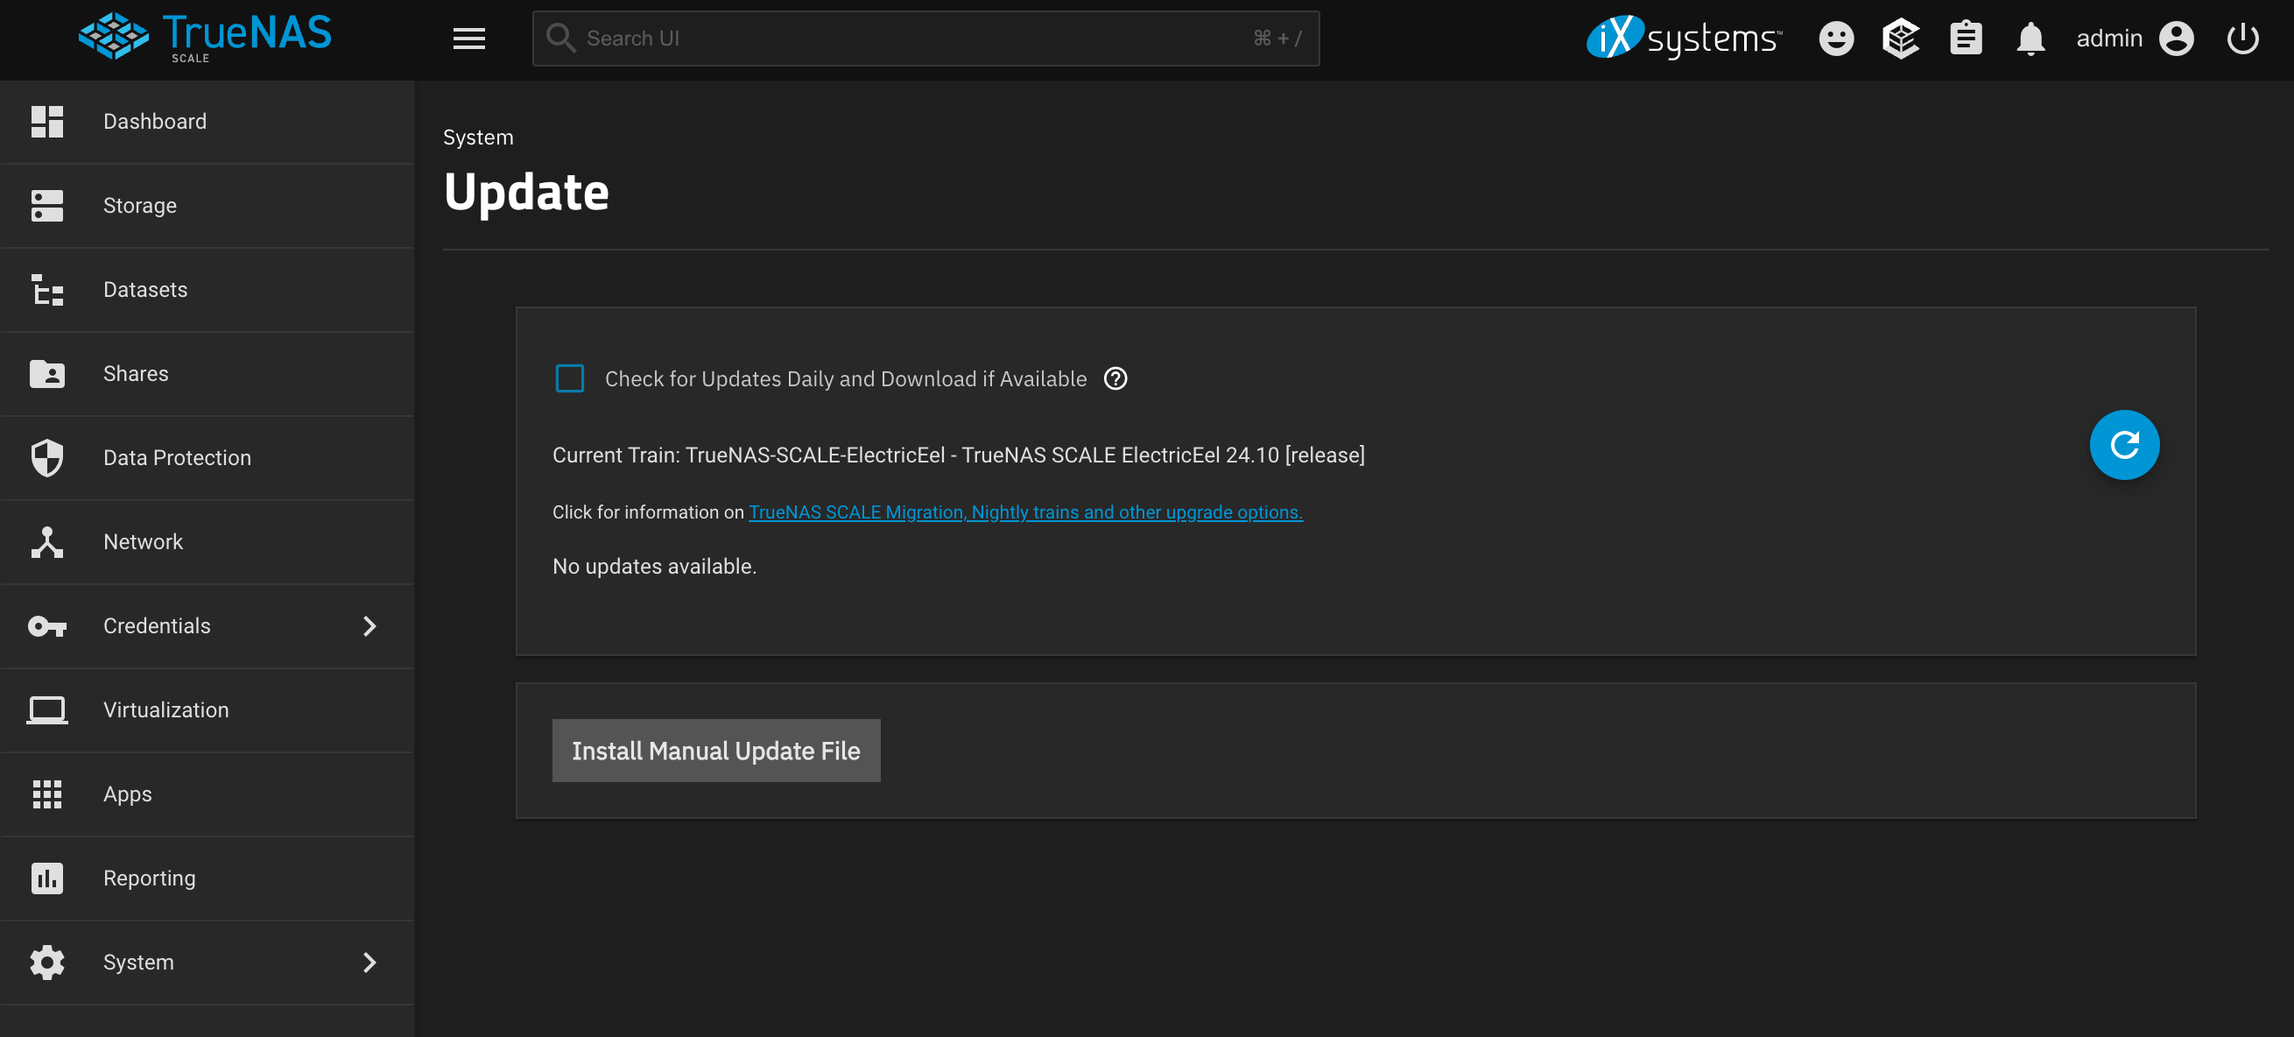Click the TrueNAS SCALE logo
This screenshot has height=1037, width=2294.
pyautogui.click(x=205, y=38)
